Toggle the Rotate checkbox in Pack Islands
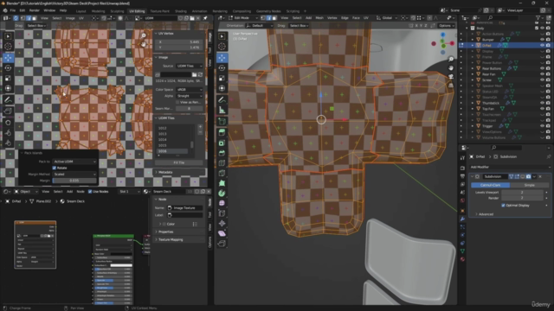Viewport: 554px width, 311px height. (55, 168)
